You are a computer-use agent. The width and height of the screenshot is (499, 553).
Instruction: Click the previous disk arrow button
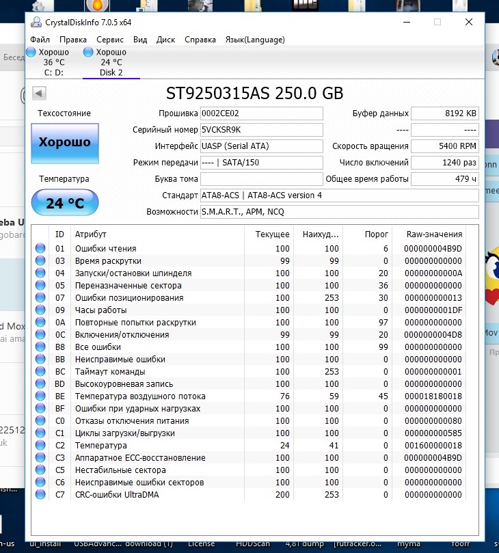pos(39,93)
